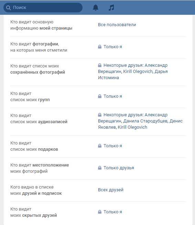The height and width of the screenshot is (225, 195).
Task: Click into the 'Поиск' search field
Action: (43, 8)
